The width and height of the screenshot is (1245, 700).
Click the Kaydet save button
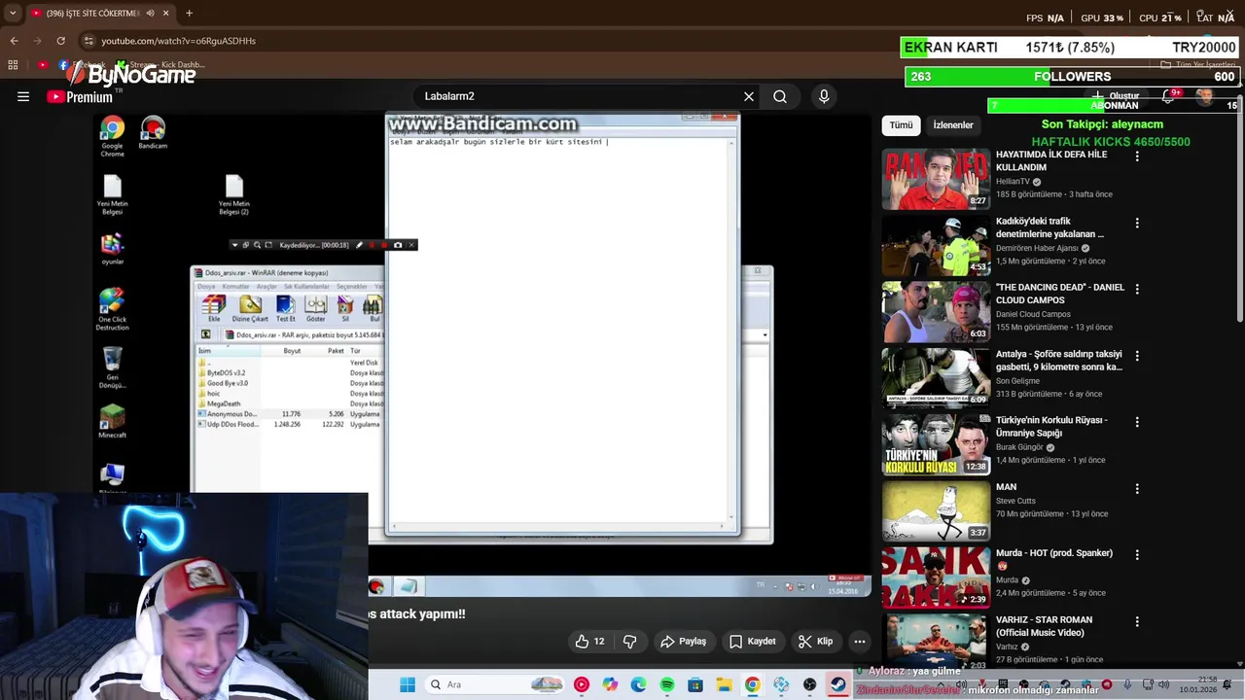(x=753, y=642)
